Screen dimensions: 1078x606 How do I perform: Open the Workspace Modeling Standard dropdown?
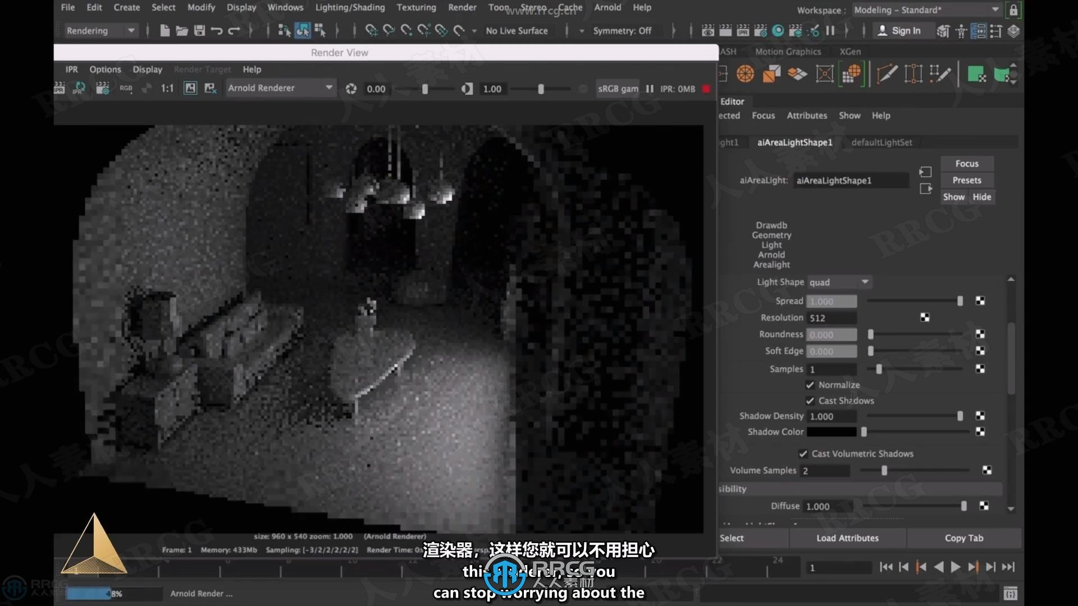926,10
